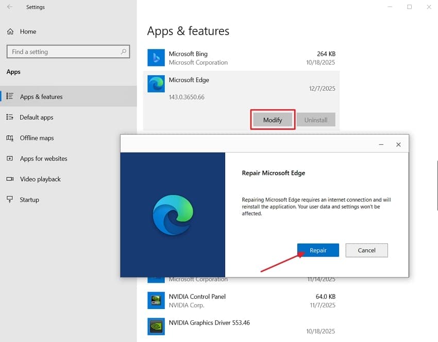Cancel the Microsoft Edge repair dialog

click(366, 250)
